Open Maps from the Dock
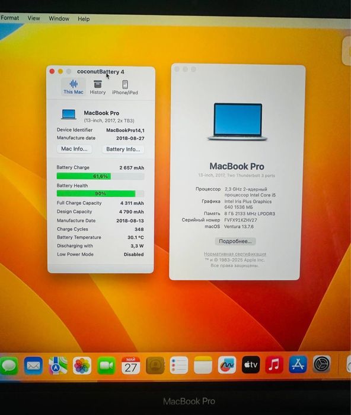Screen dimensions: 351x415 coord(58,366)
